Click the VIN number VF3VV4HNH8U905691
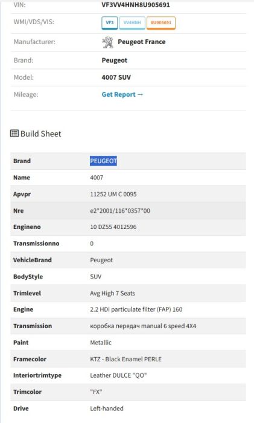This screenshot has height=423, width=254. click(136, 5)
